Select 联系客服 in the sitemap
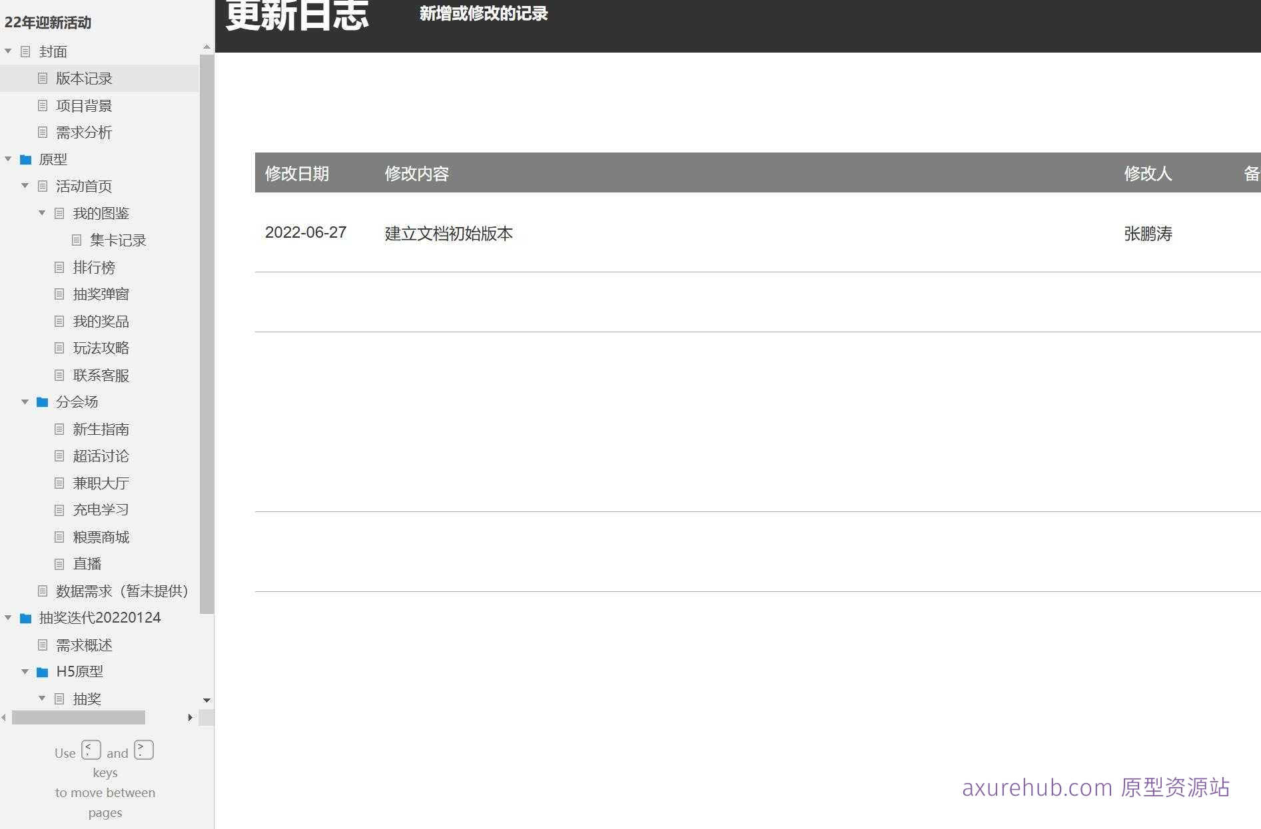The height and width of the screenshot is (829, 1261). tap(101, 375)
